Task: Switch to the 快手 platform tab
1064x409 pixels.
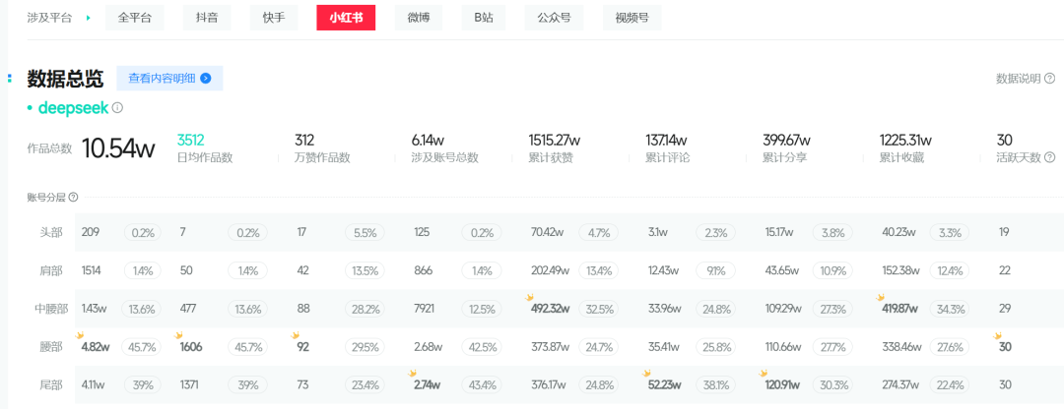Action: (x=274, y=19)
